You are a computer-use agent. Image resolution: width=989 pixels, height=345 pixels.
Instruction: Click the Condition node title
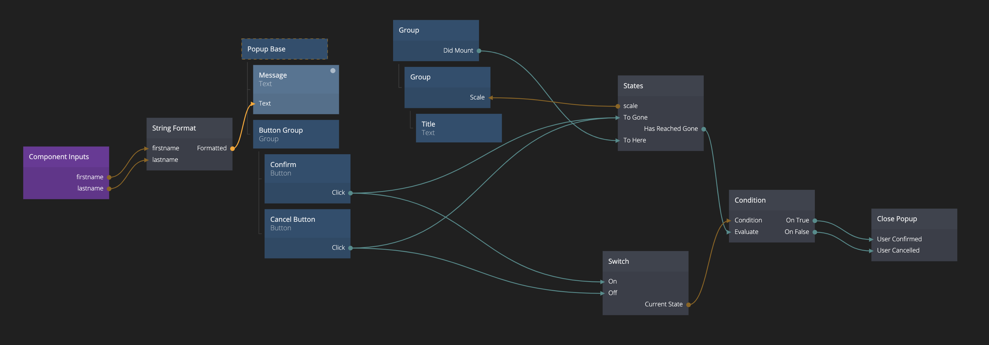click(750, 200)
